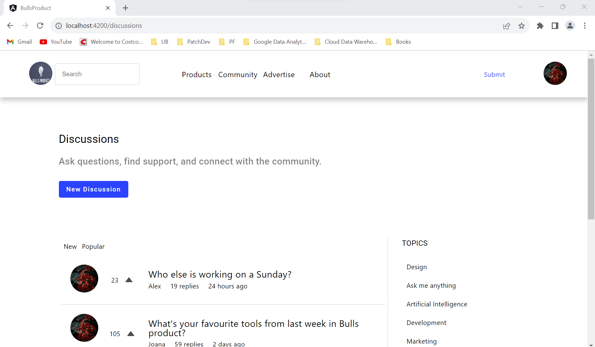595x347 pixels.
Task: Click the share icon in the address bar
Action: tap(507, 26)
